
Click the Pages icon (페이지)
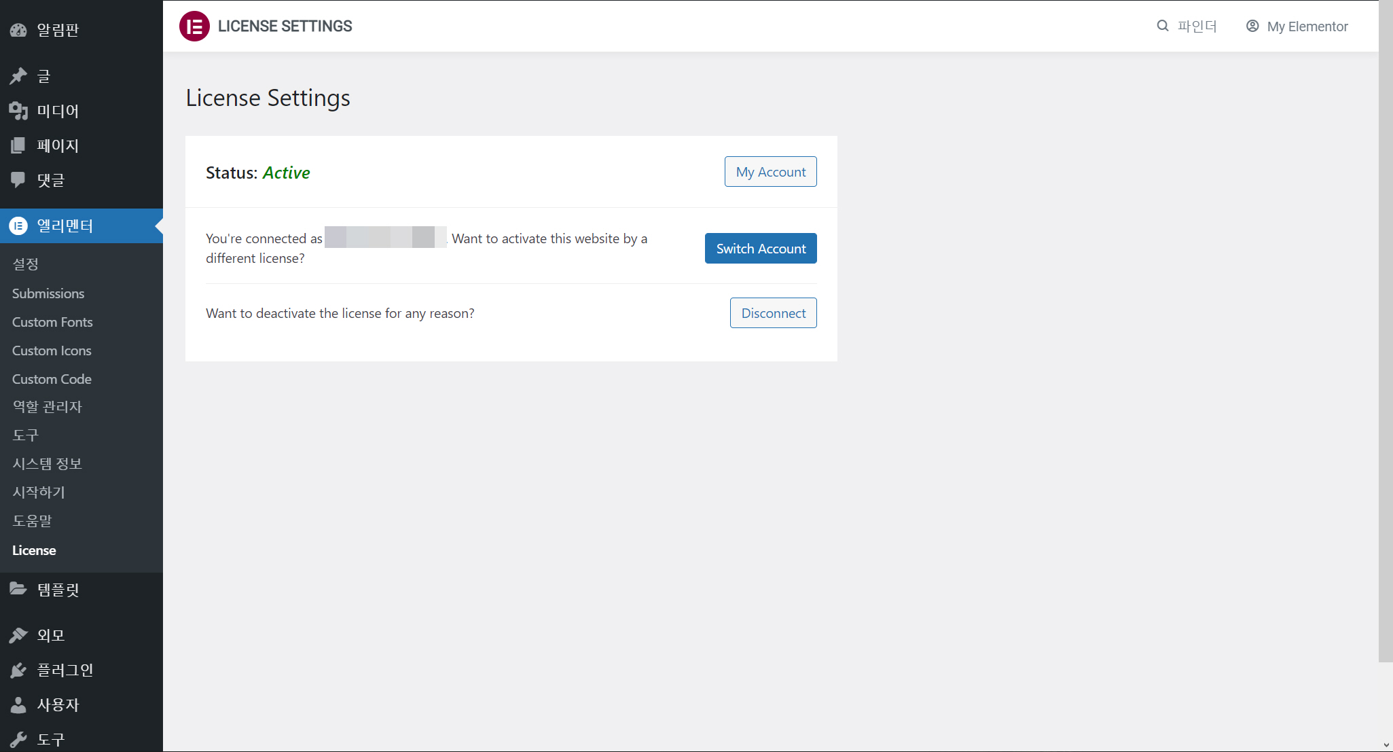[x=18, y=145]
